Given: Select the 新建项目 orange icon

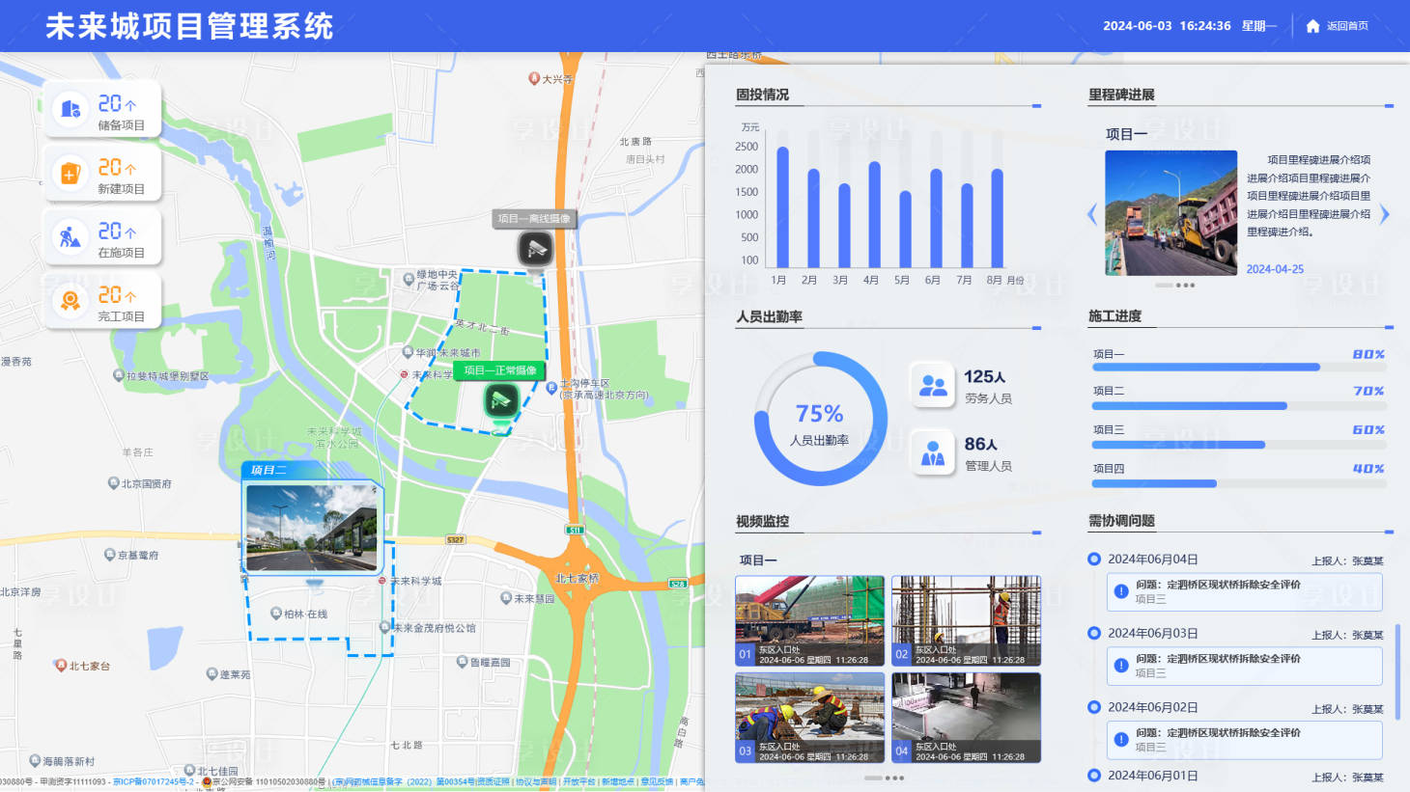Looking at the screenshot, I should [70, 174].
